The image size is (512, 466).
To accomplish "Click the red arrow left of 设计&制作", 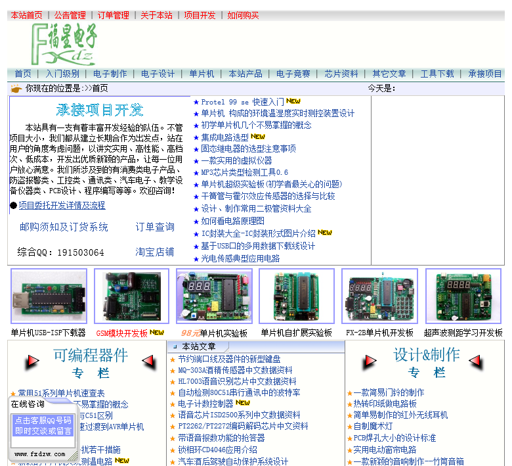I will click(x=370, y=361).
